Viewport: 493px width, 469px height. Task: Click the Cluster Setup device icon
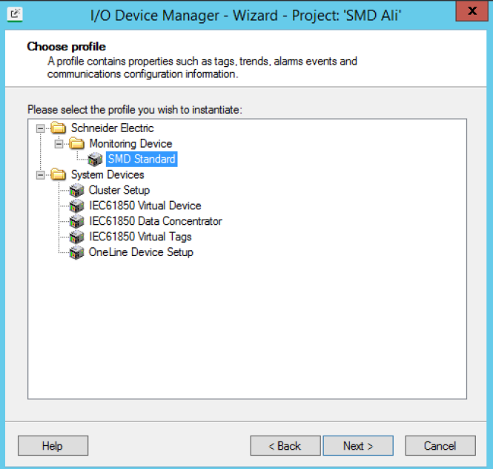[76, 190]
